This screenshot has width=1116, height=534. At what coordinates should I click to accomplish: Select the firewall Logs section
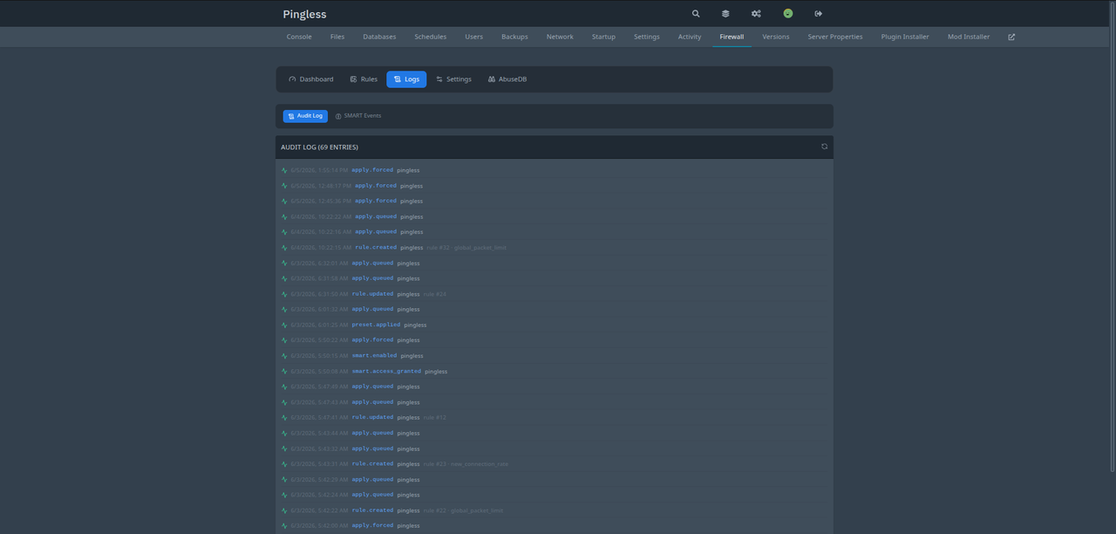coord(406,79)
